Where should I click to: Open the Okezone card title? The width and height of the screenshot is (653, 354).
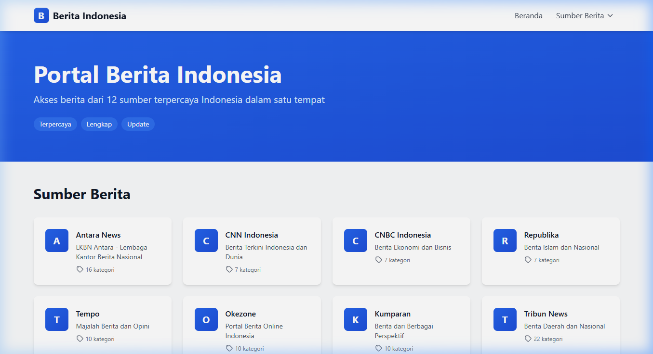click(x=240, y=314)
